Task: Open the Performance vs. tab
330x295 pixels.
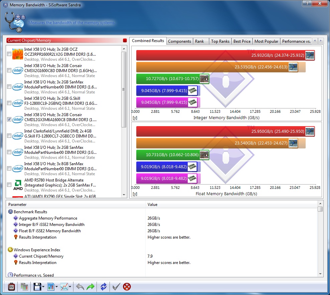Action: 296,41
